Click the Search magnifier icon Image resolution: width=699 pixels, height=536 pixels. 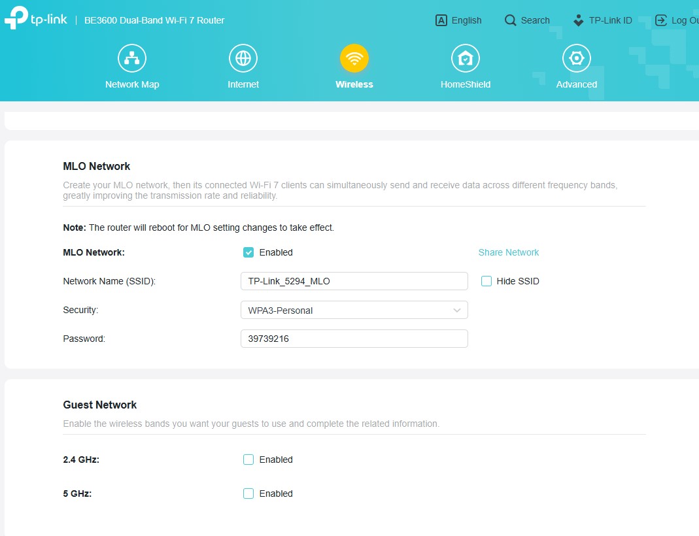(x=511, y=20)
